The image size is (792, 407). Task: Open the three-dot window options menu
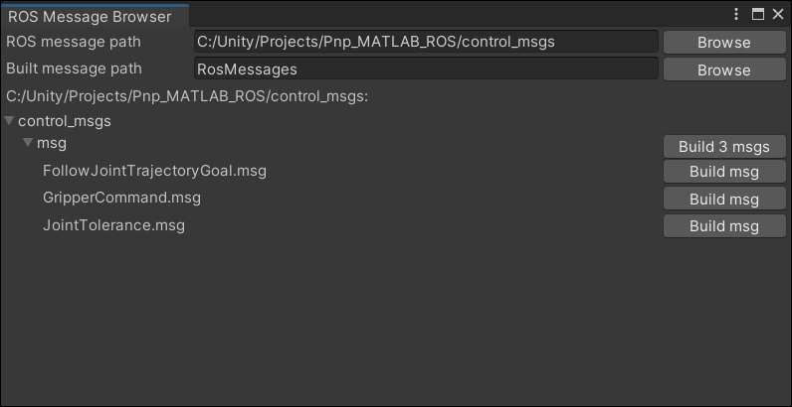tap(737, 14)
